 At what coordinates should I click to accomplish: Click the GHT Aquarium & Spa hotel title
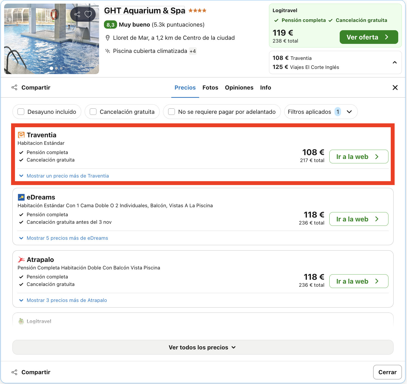pos(144,11)
